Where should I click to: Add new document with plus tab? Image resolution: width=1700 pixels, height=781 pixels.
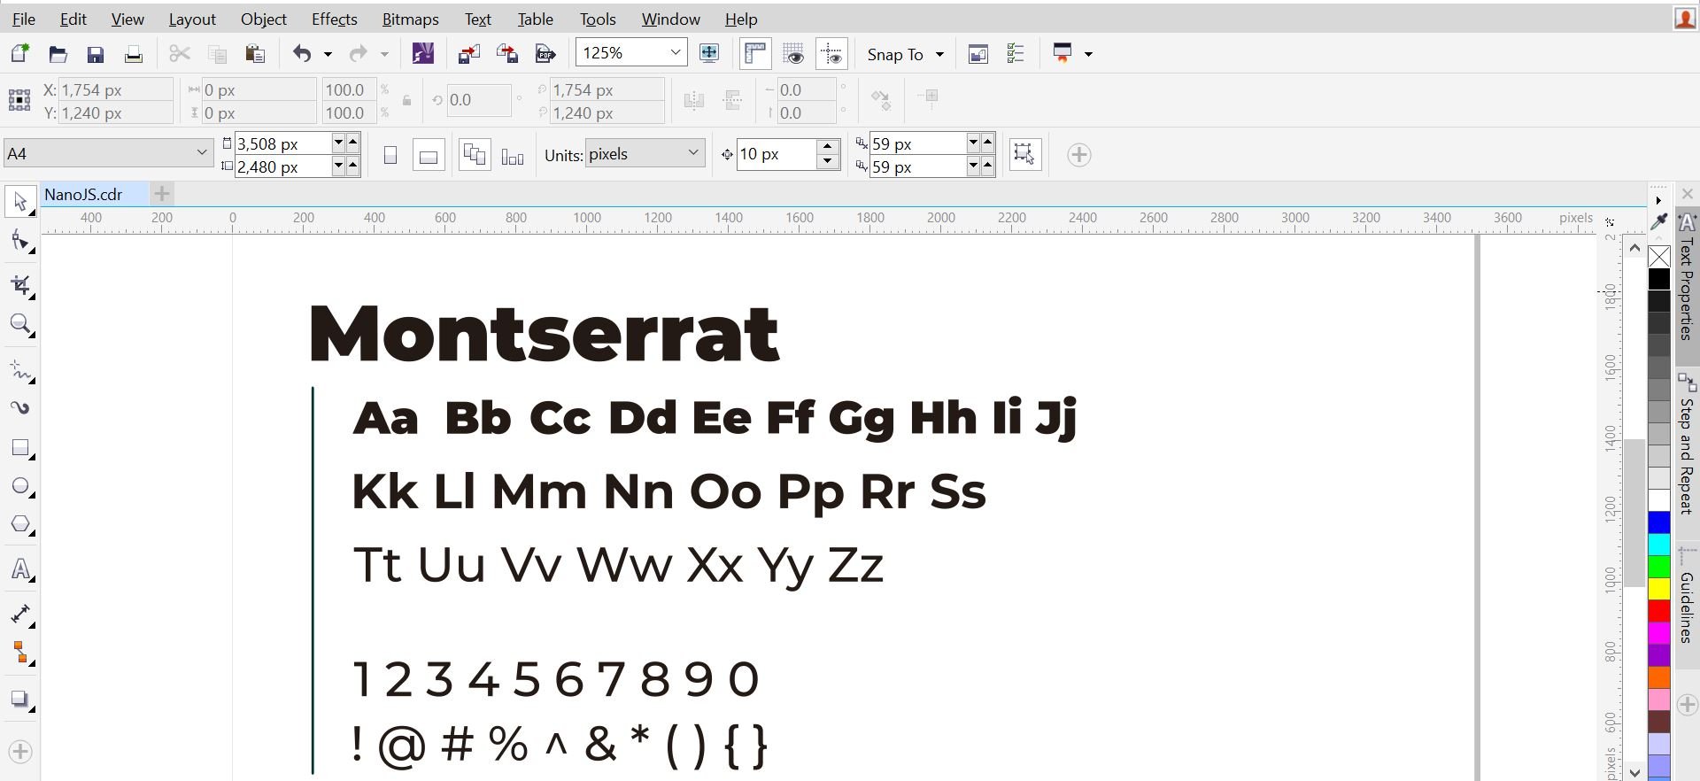(x=161, y=193)
